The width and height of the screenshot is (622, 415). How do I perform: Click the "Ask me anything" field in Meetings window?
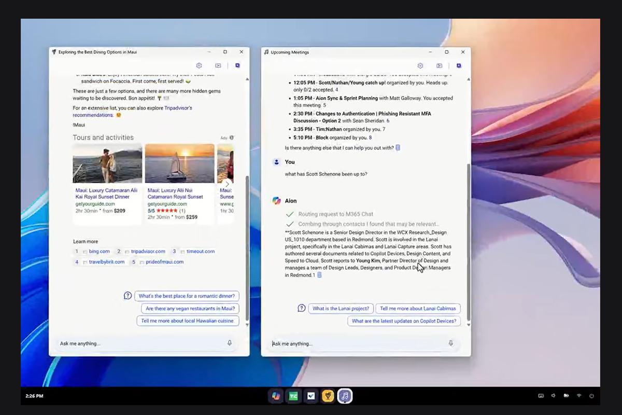[x=358, y=343]
